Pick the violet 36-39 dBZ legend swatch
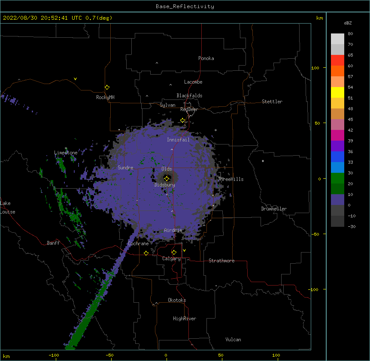This screenshot has height=361, width=370. tap(337, 146)
